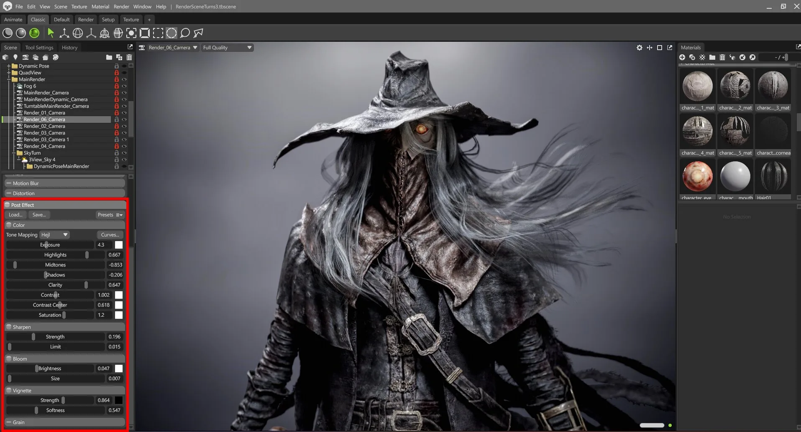Activate the rotate sphere gizmo tool
Screen dimensions: 801x432
pos(77,33)
